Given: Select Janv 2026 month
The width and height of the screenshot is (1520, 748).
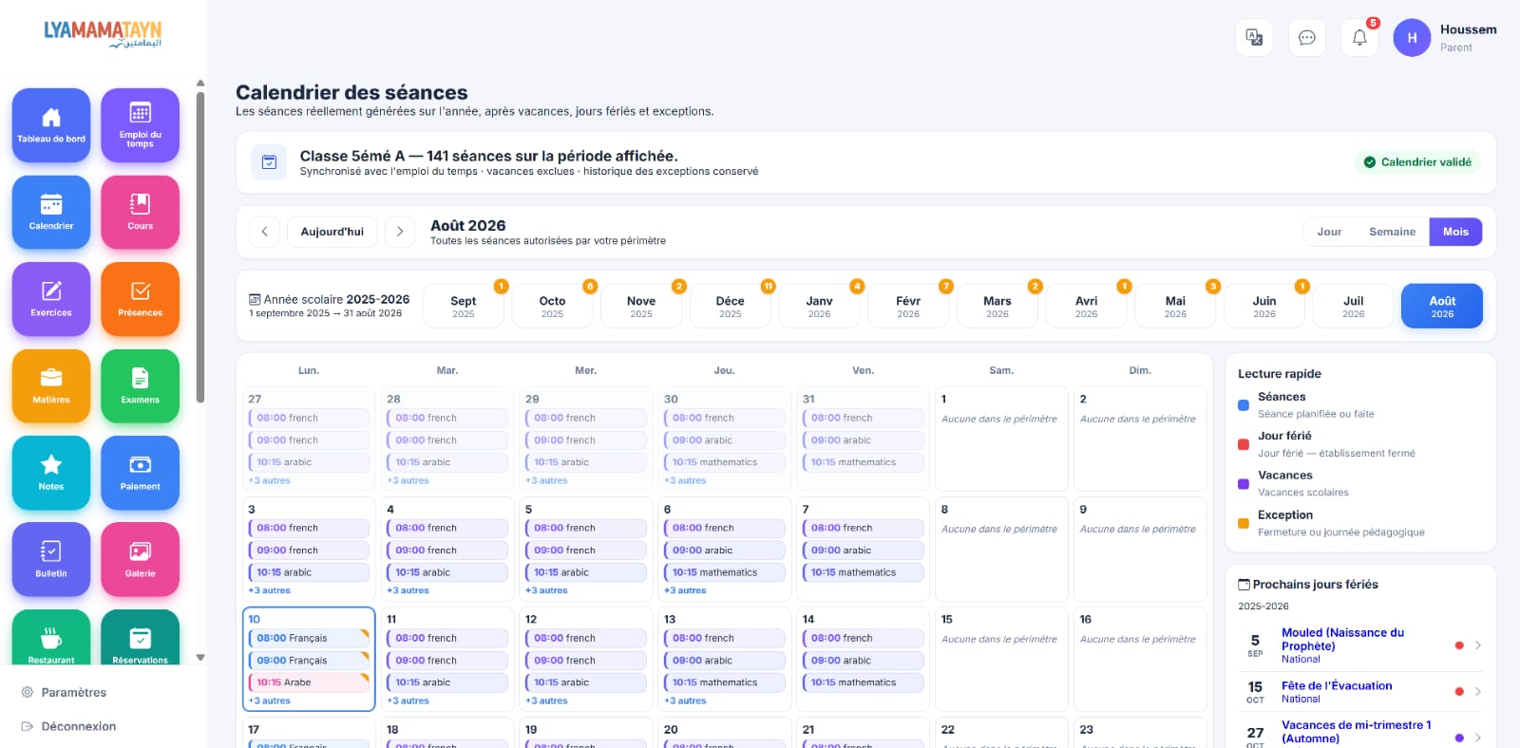Looking at the screenshot, I should point(819,307).
